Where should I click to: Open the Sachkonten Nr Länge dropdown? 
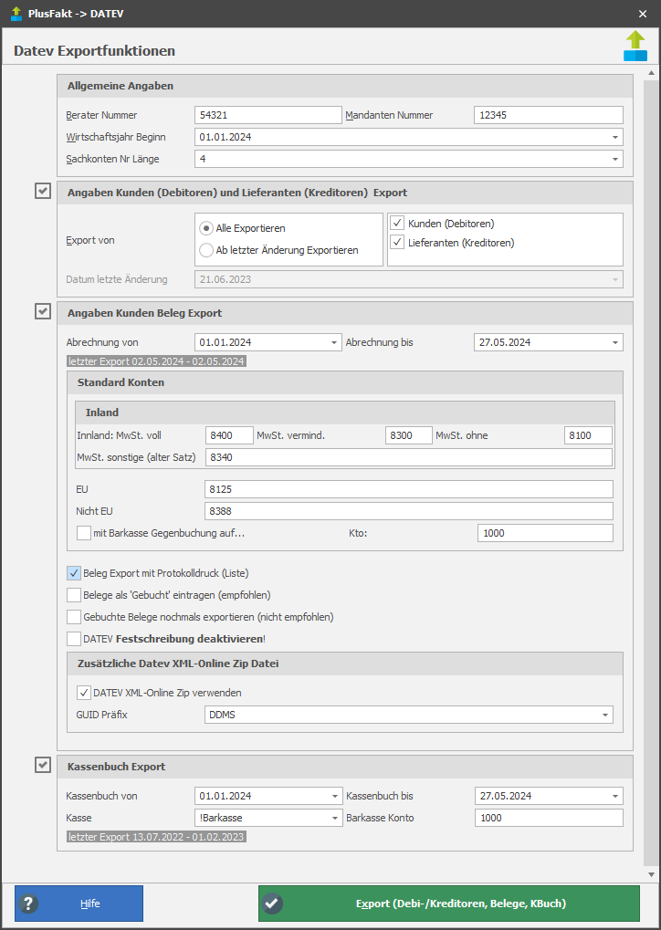coord(614,159)
